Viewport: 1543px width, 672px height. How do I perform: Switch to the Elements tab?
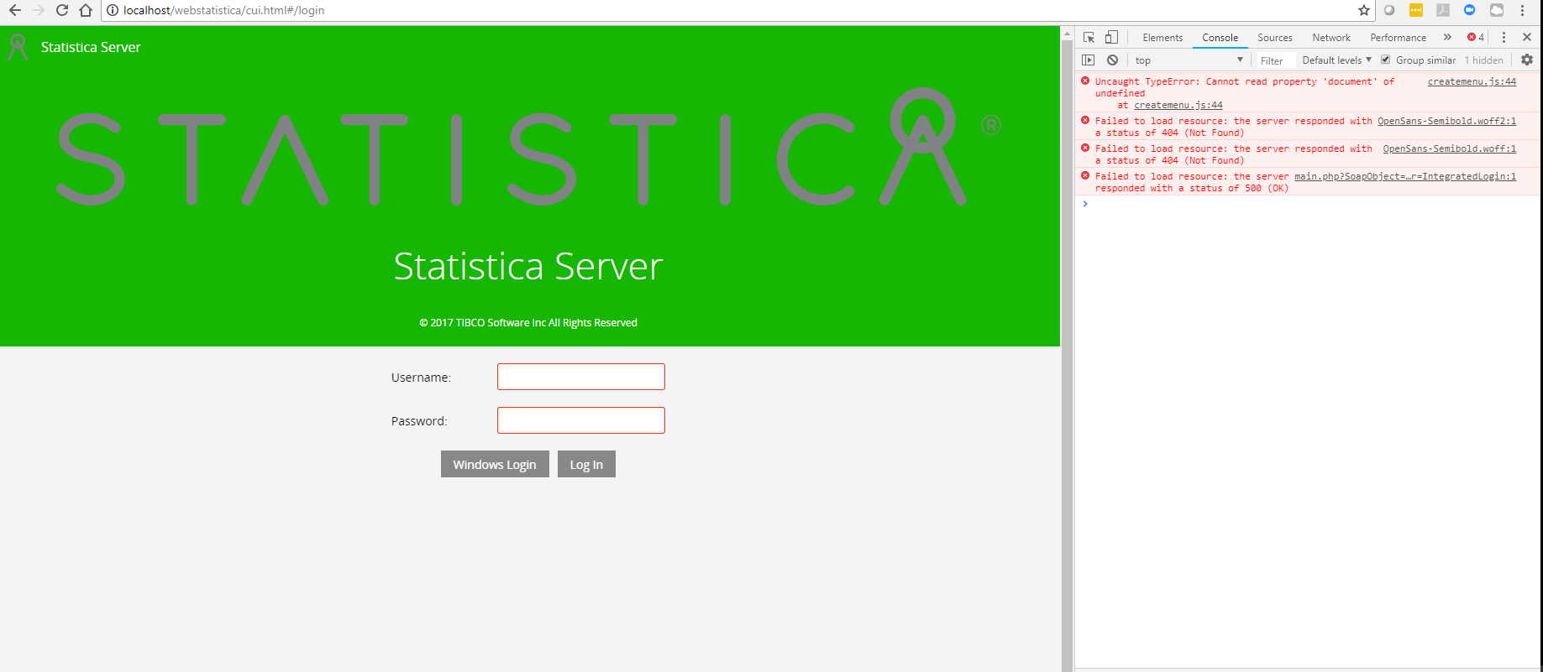(x=1162, y=37)
